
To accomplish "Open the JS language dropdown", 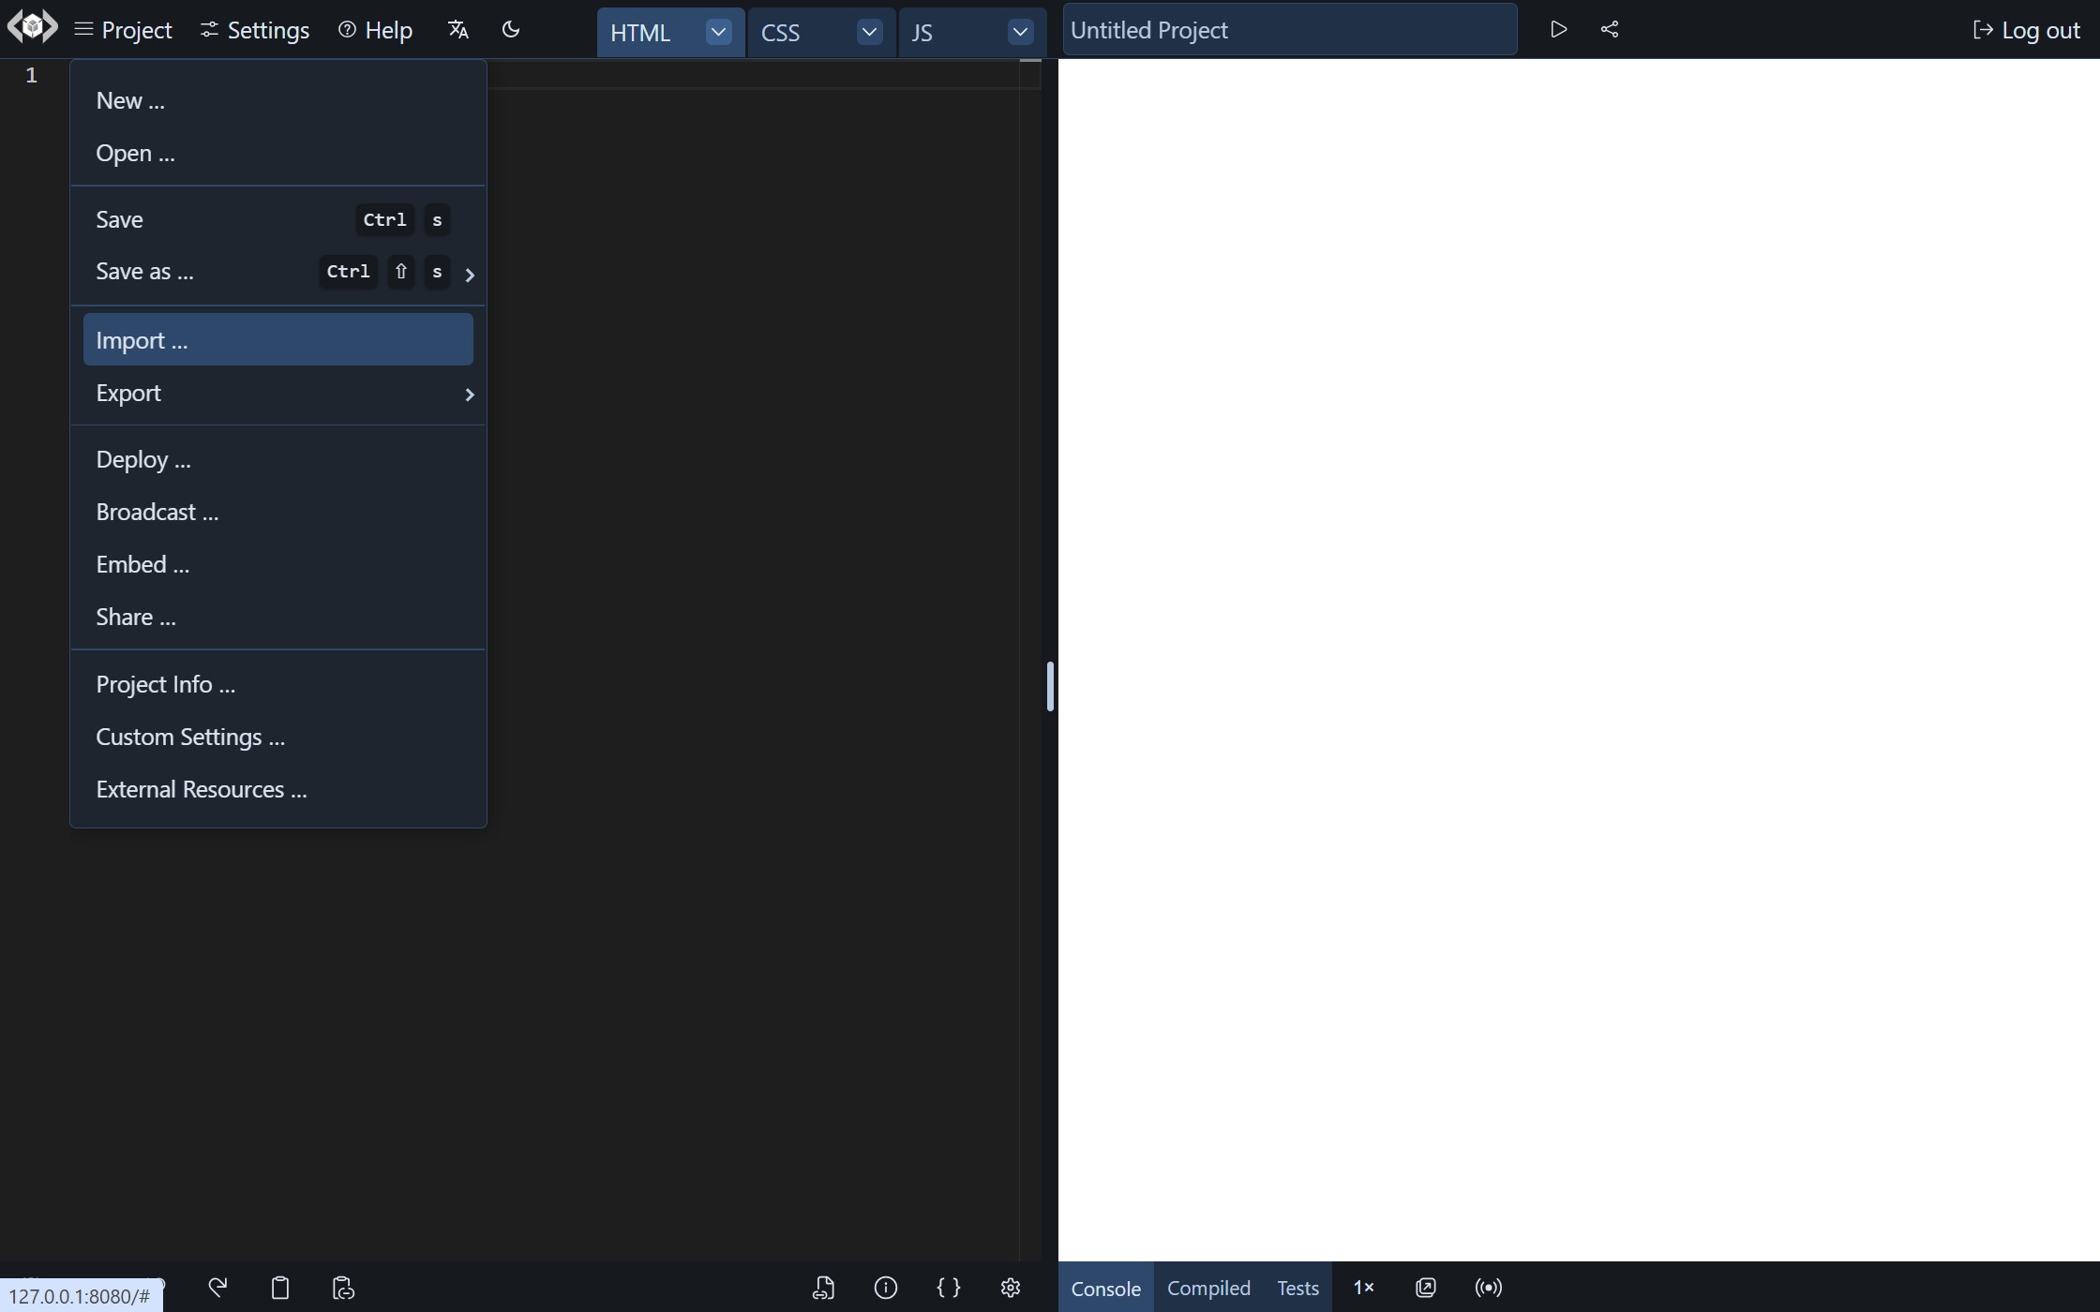I will click(x=1019, y=31).
